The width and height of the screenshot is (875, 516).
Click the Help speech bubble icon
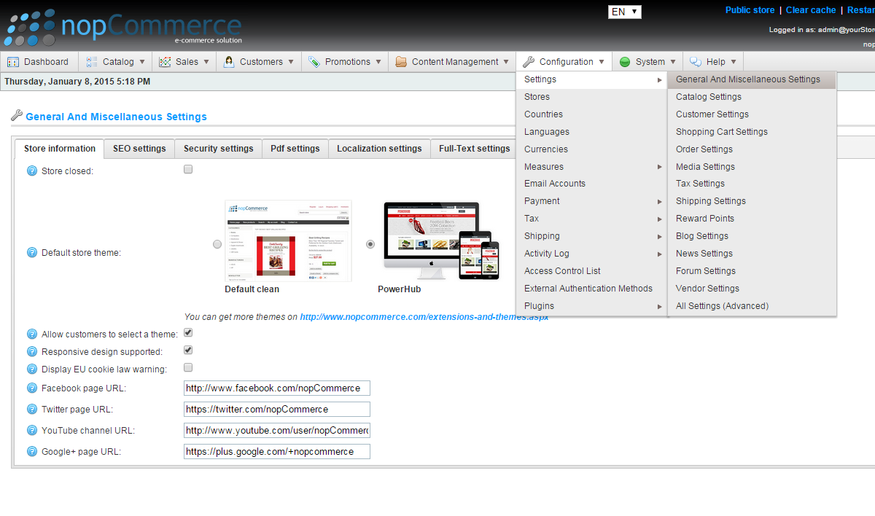(x=696, y=62)
